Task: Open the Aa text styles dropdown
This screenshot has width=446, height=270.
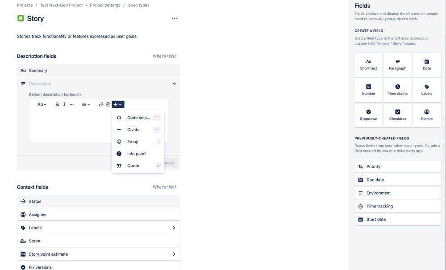Action: coord(41,104)
